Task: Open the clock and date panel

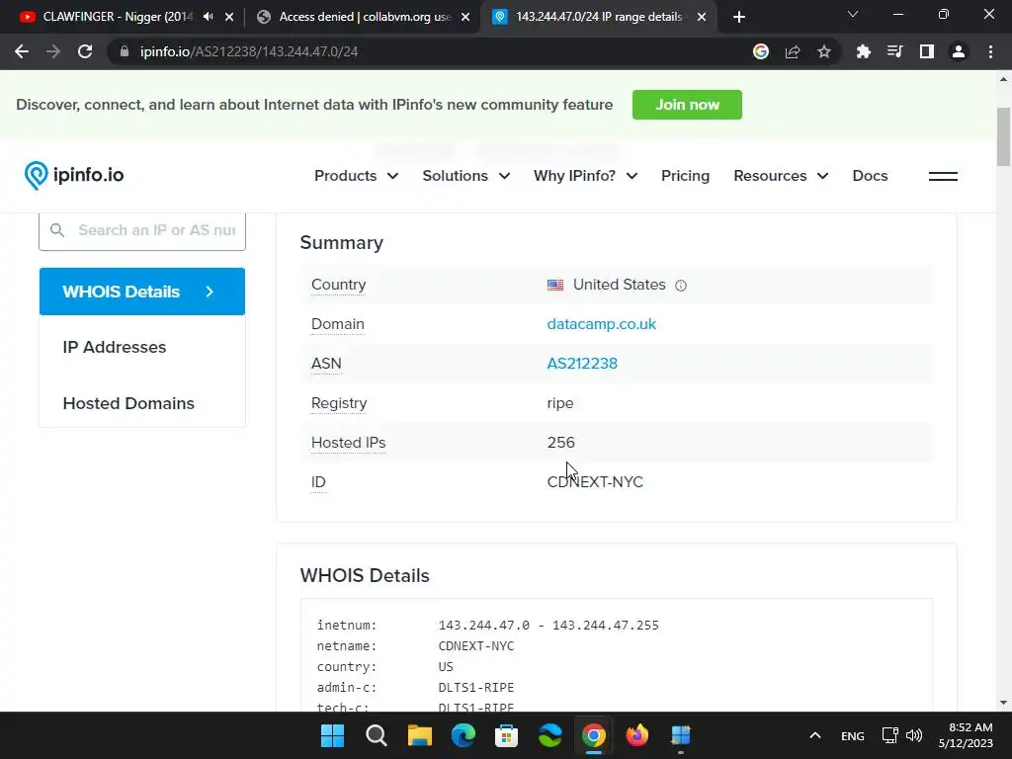Action: click(966, 735)
